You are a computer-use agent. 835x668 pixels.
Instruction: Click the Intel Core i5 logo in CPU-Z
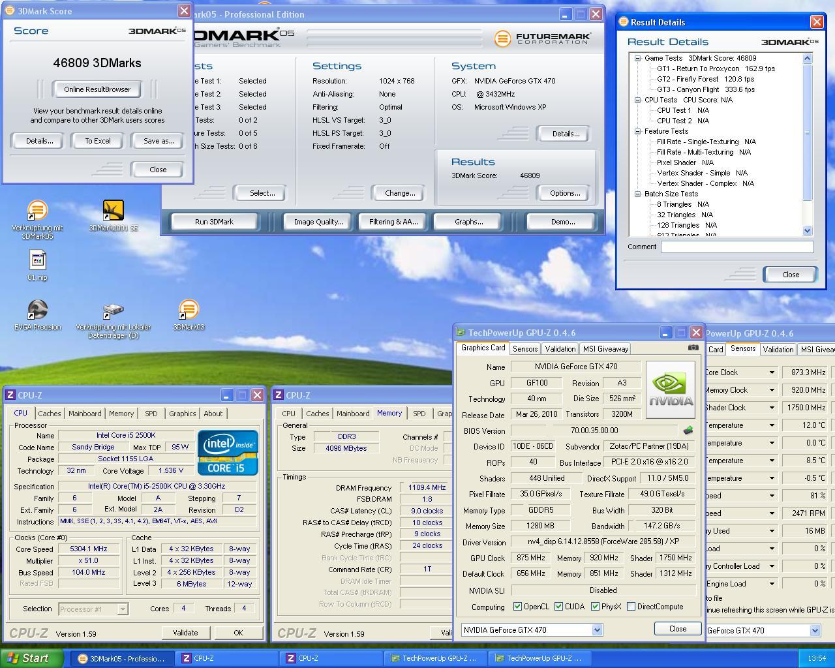coord(228,452)
